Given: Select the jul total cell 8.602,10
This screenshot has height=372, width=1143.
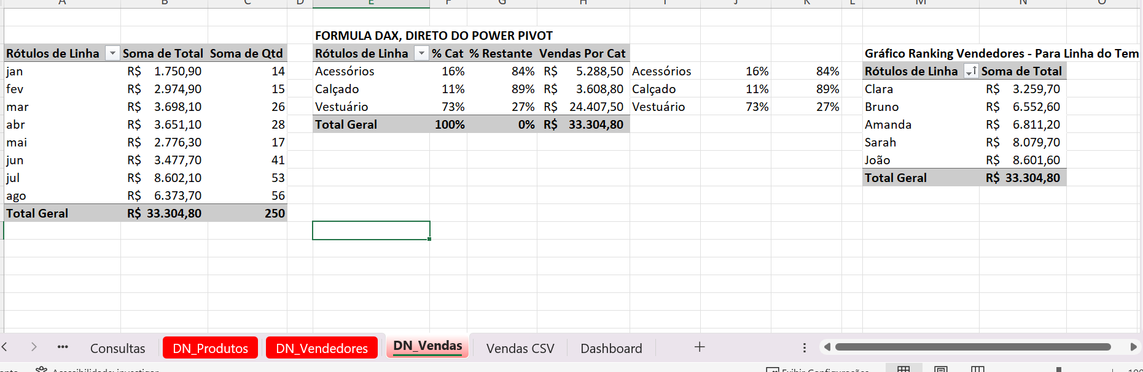Looking at the screenshot, I should (164, 178).
